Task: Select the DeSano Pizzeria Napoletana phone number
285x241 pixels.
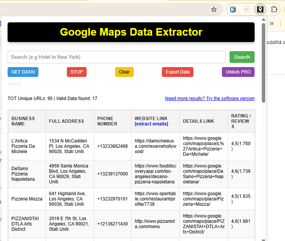Action: [x=112, y=174]
